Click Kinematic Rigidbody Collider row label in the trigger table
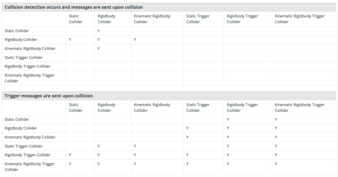338x177 pixels. click(30, 137)
